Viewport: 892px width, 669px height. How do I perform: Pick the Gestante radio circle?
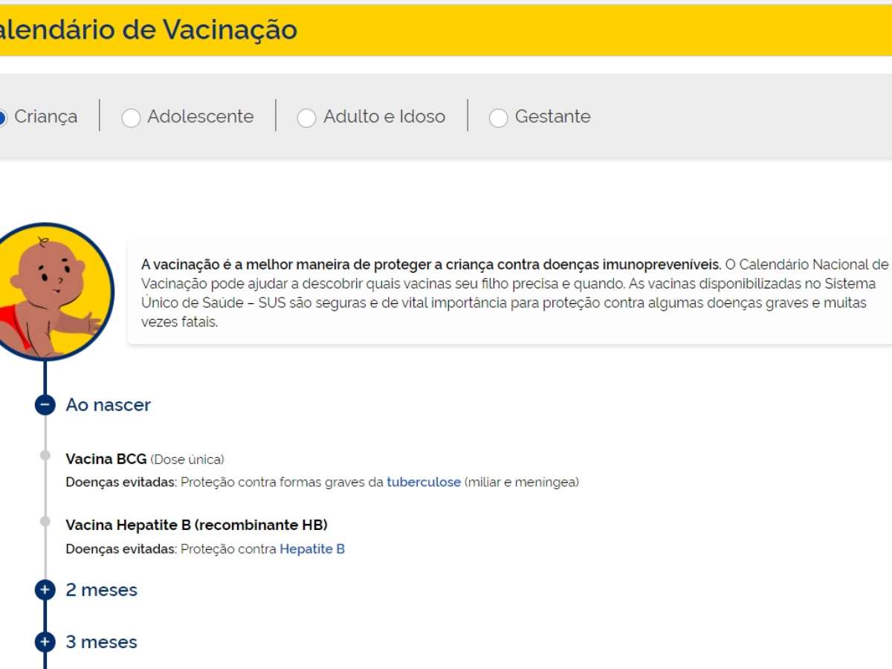coord(498,118)
